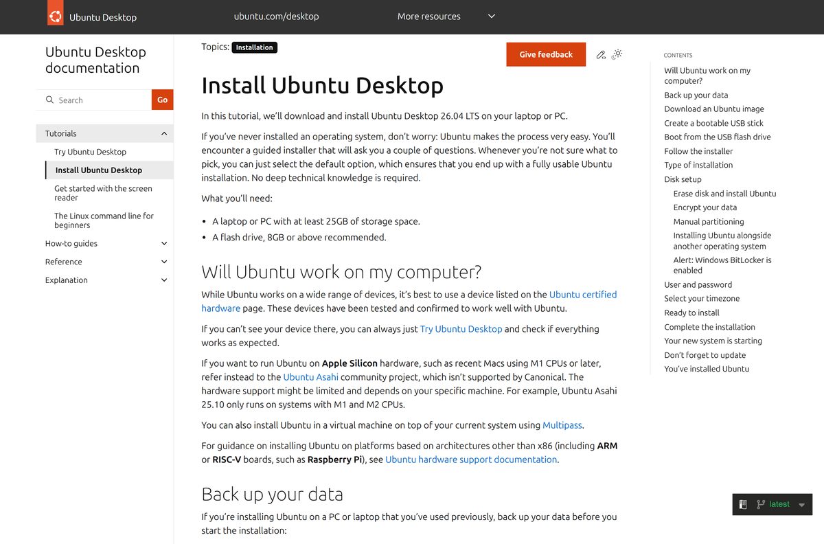
Task: Jump to Ready to install
Action: click(691, 313)
